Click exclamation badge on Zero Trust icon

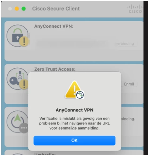point(24,84)
